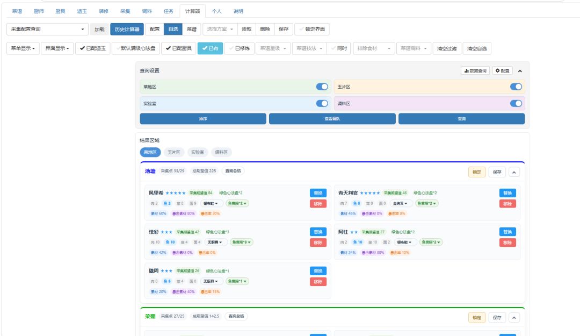Collapse the 池塘 section chevron
Screen dimensions: 580x336
514,172
